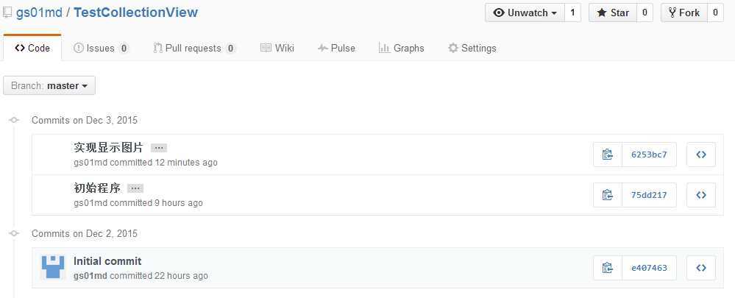Open commit hash link 6253bc7
735x298 pixels.
tap(649, 155)
